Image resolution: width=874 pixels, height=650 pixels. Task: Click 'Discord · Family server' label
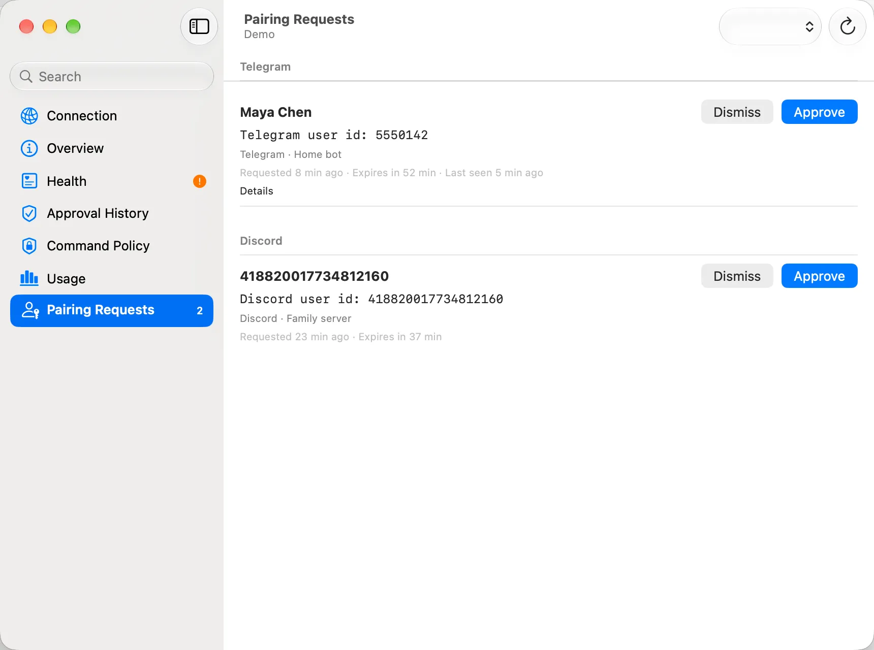(x=296, y=318)
